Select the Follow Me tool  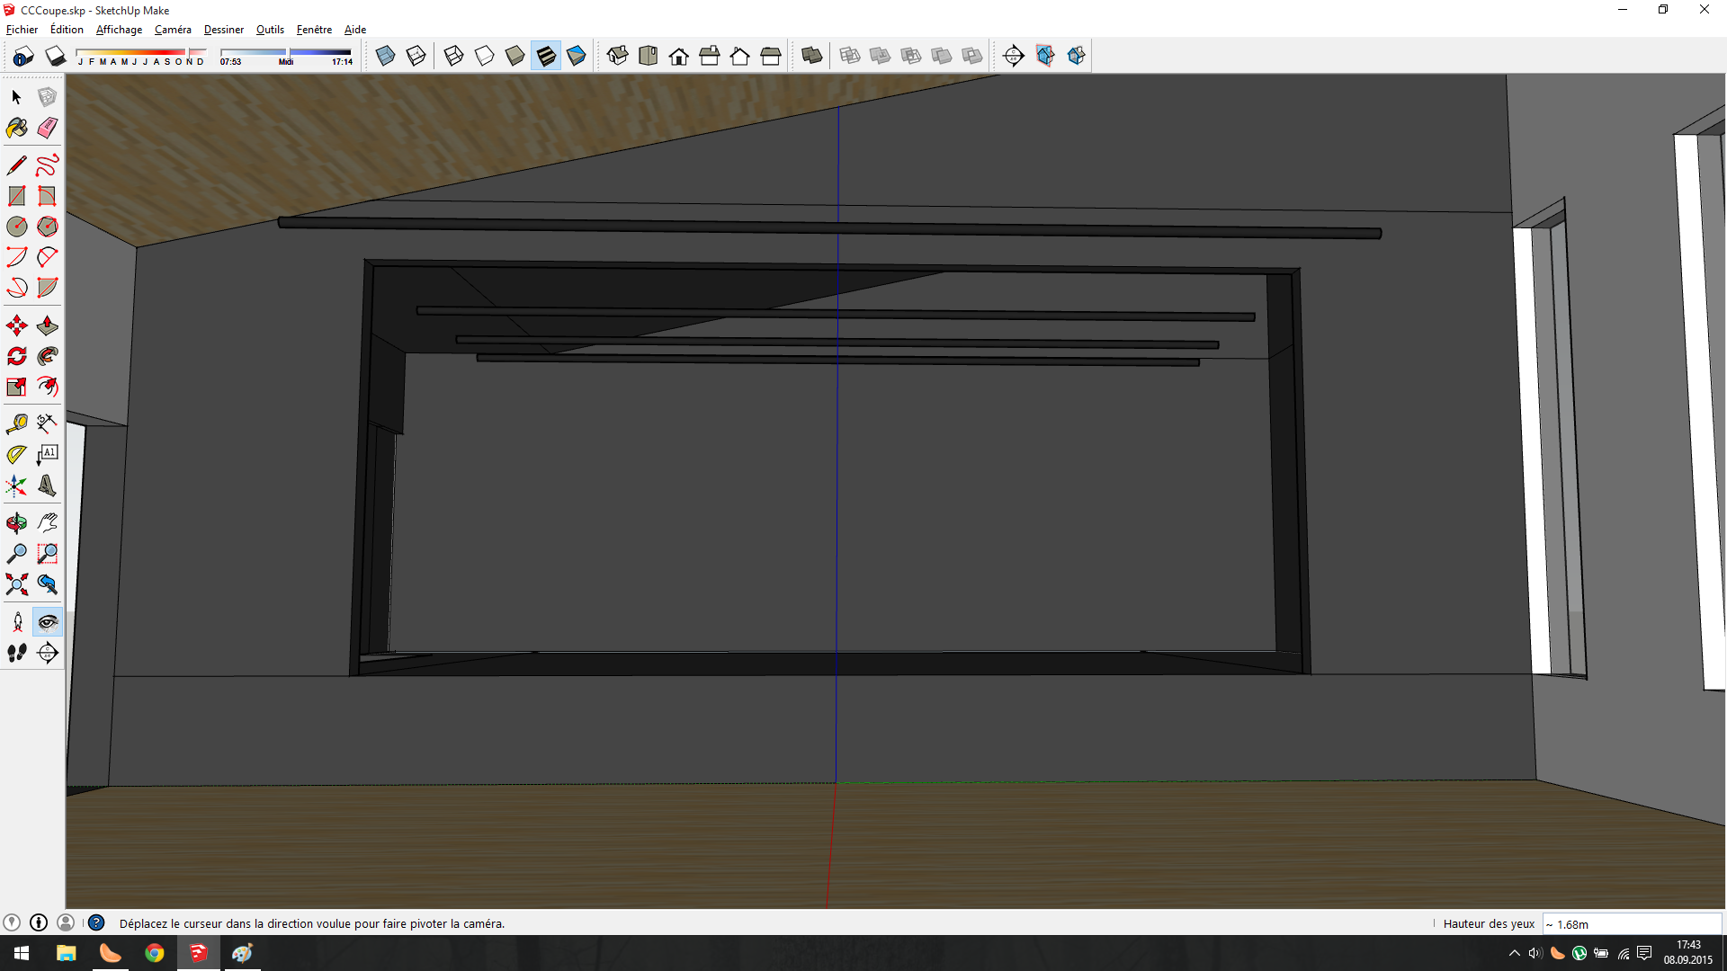48,356
